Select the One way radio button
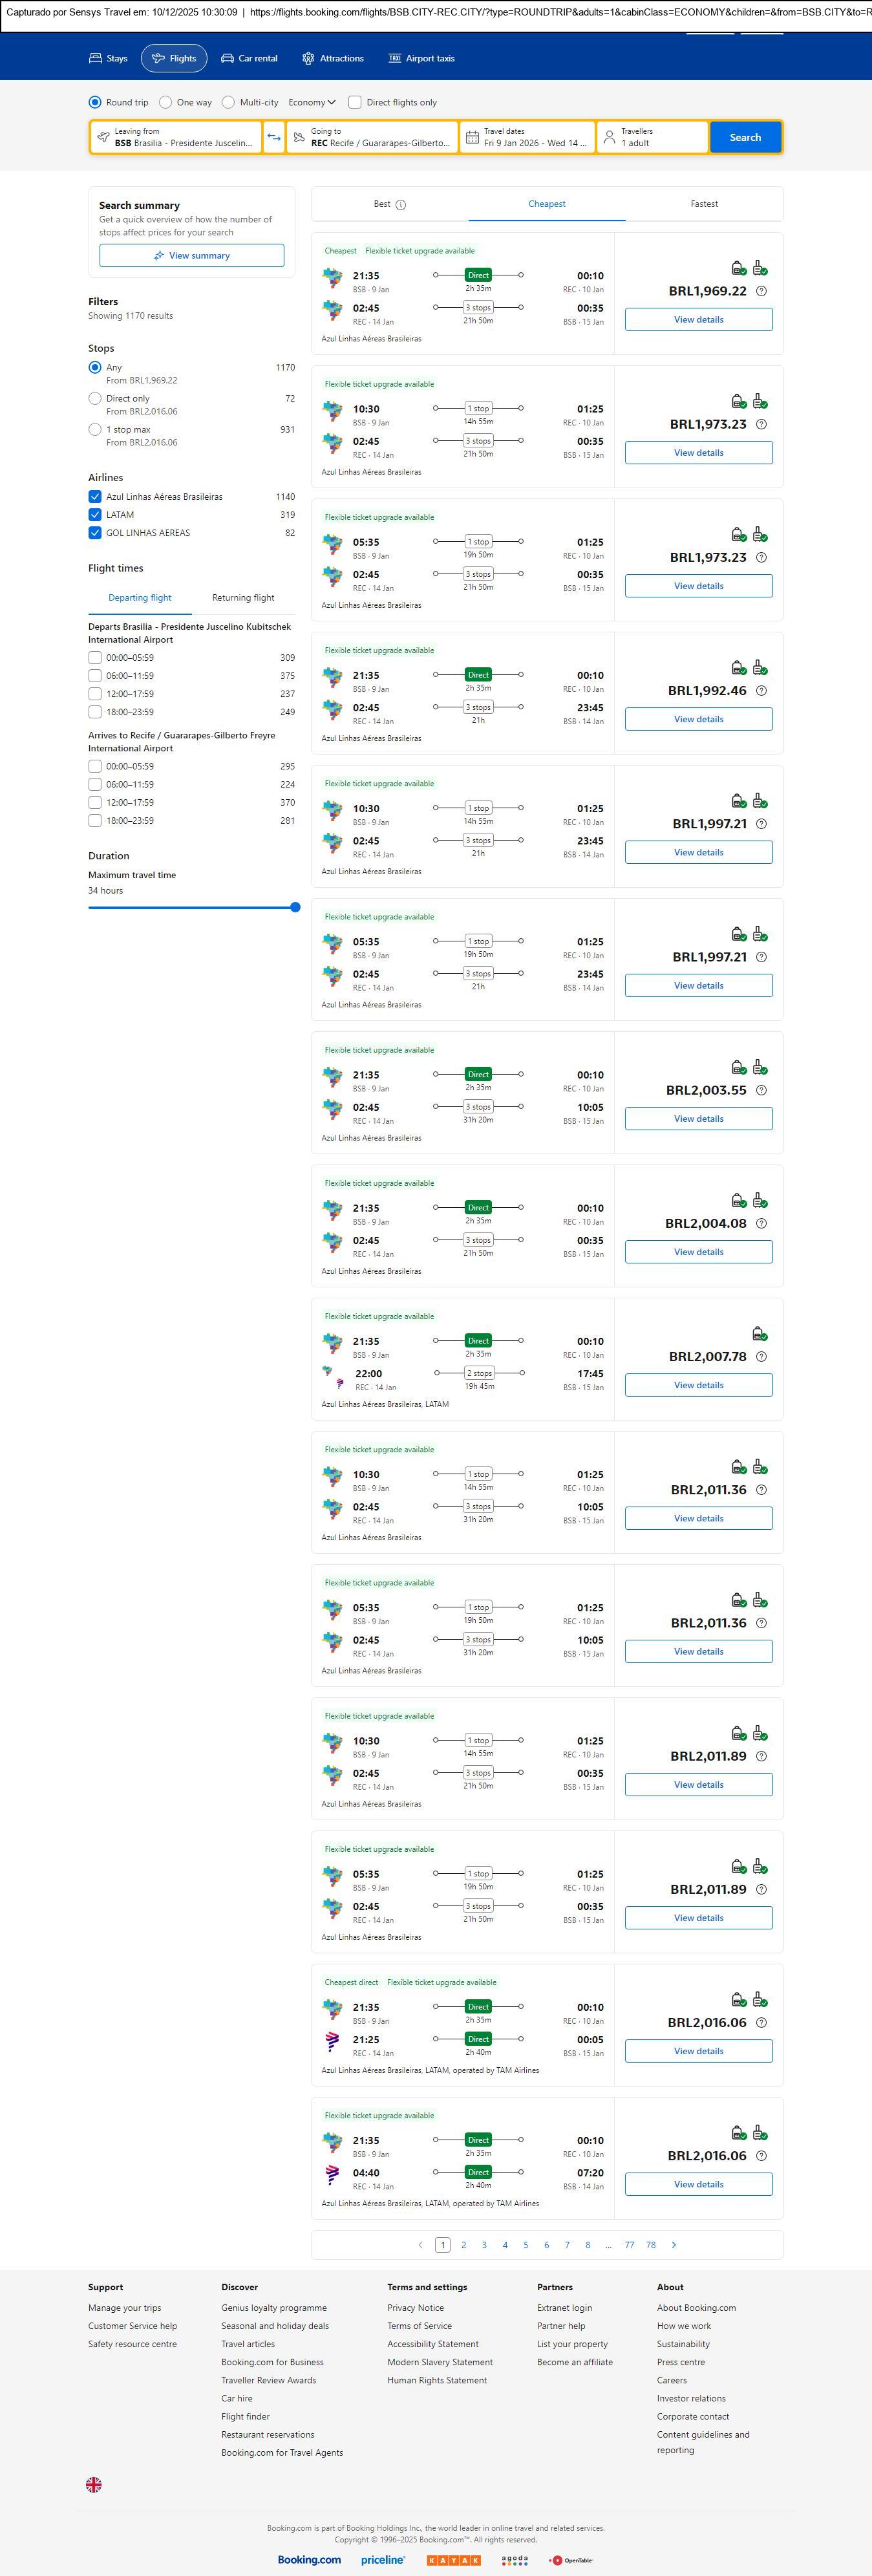 pos(166,102)
